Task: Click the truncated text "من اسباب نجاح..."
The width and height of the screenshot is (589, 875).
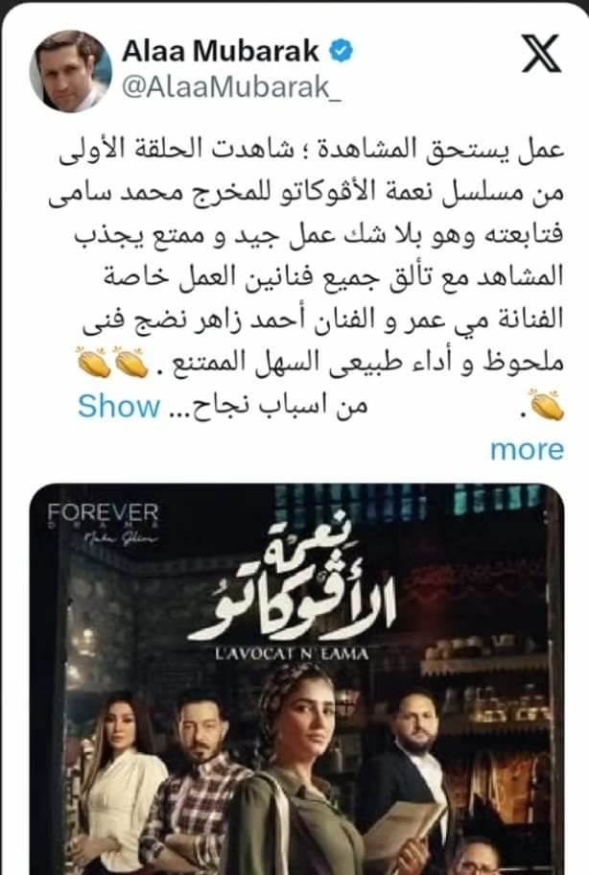Action: [x=271, y=406]
